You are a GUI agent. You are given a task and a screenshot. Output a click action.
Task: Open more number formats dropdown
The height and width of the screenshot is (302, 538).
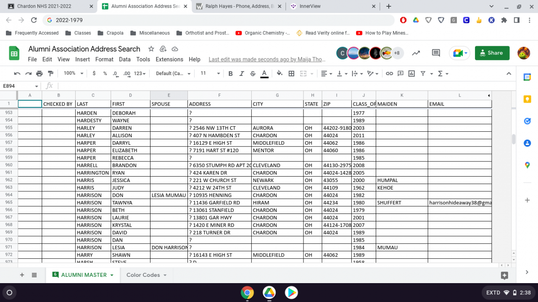click(140, 73)
